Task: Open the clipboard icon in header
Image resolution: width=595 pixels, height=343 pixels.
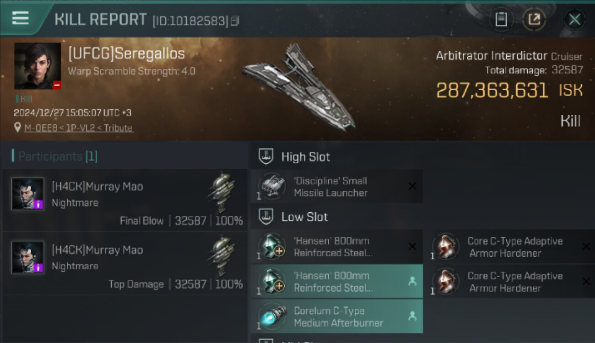Action: (501, 19)
